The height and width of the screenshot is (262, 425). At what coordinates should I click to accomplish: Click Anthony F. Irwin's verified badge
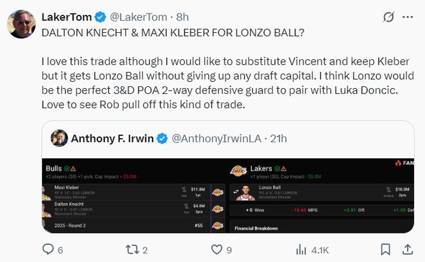pyautogui.click(x=164, y=138)
